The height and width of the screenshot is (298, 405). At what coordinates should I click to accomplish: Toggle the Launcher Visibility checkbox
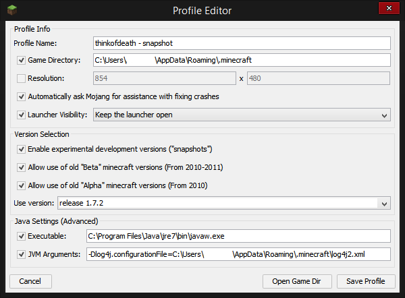[x=22, y=115]
